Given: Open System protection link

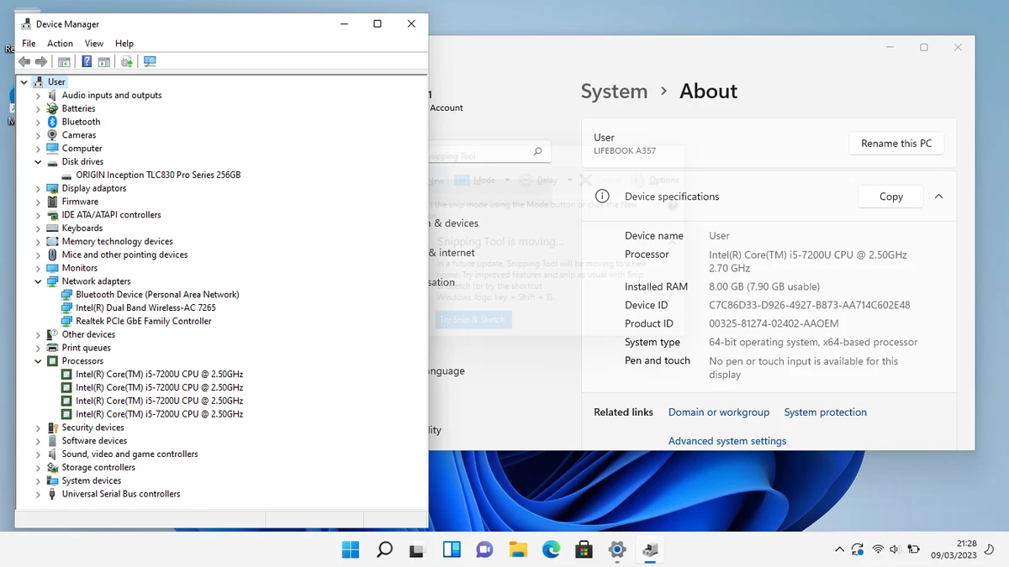Looking at the screenshot, I should point(826,412).
